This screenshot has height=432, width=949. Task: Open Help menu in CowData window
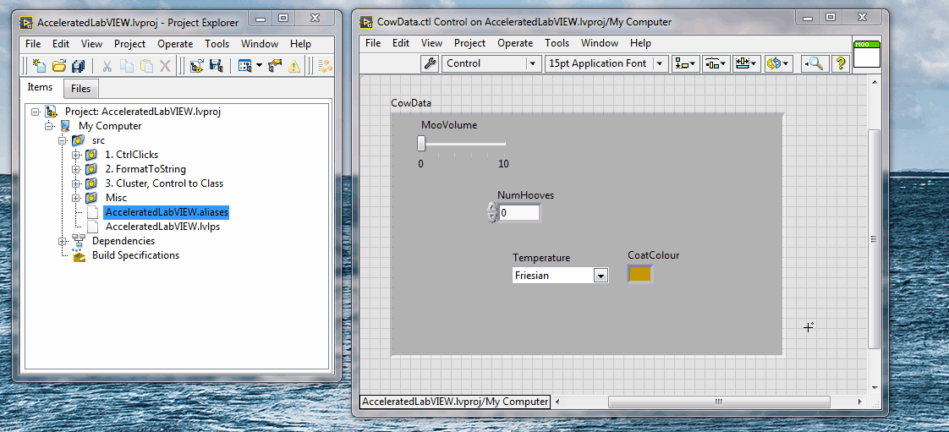pos(640,43)
